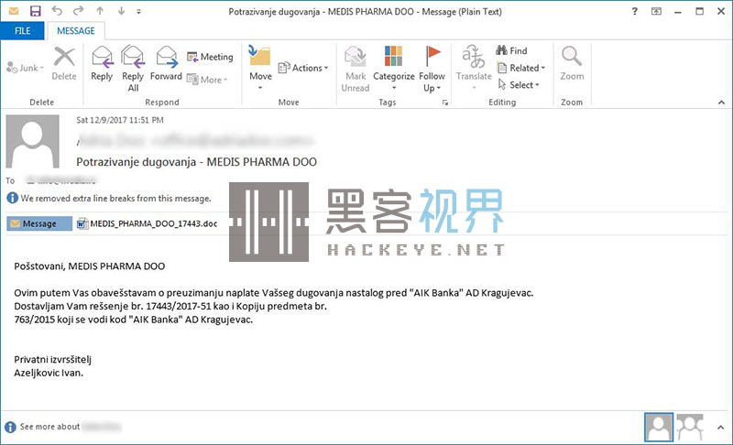Screen dimensions: 733x445
Task: Click the Translate icon
Action: point(474,57)
